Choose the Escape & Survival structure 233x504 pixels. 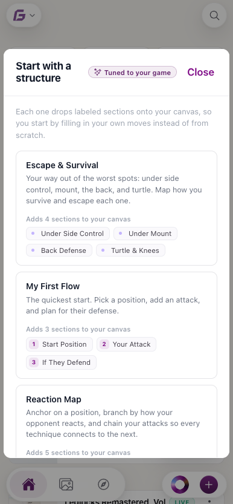pyautogui.click(x=116, y=208)
